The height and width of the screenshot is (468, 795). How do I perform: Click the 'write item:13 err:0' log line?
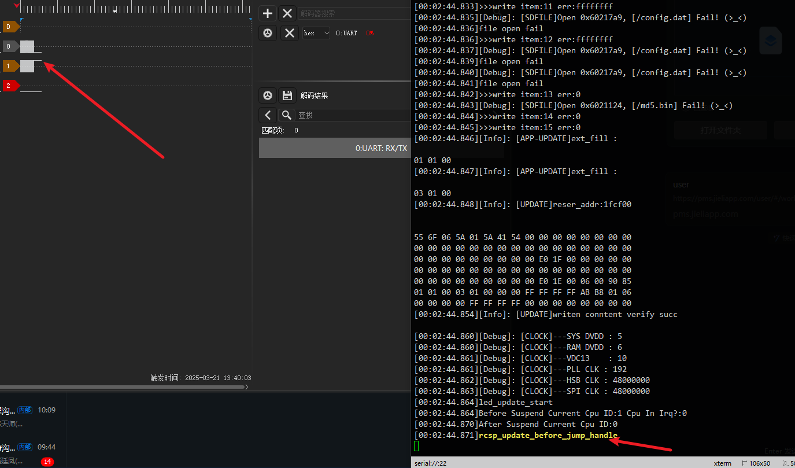[497, 95]
